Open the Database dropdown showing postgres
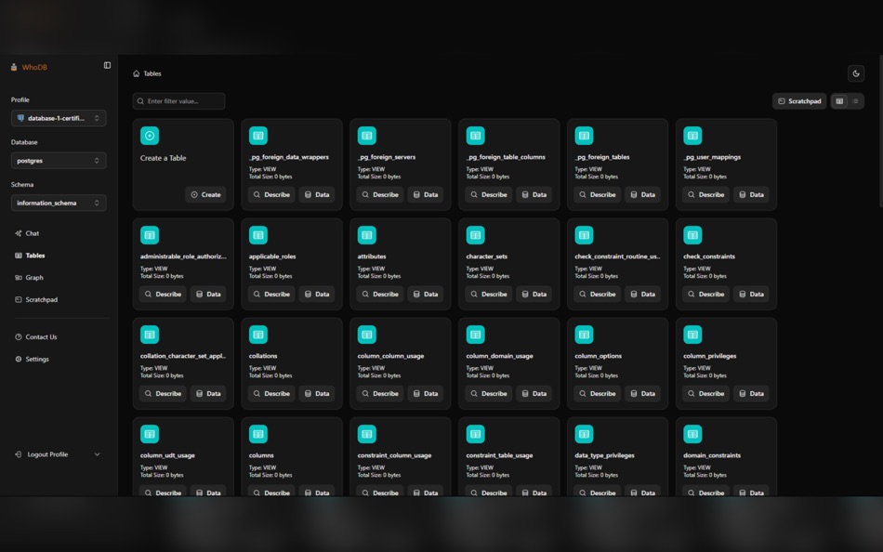The width and height of the screenshot is (883, 552). point(59,160)
